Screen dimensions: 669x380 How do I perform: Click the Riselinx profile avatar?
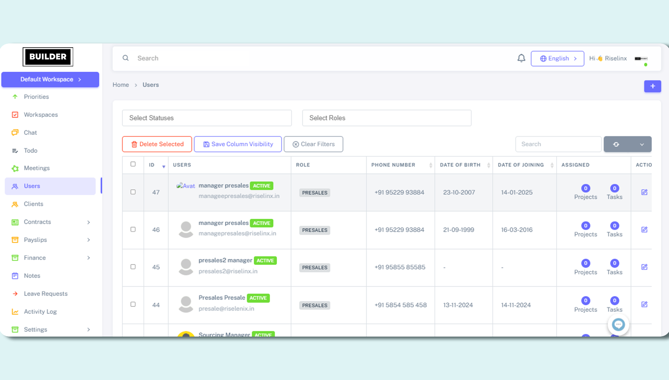641,59
